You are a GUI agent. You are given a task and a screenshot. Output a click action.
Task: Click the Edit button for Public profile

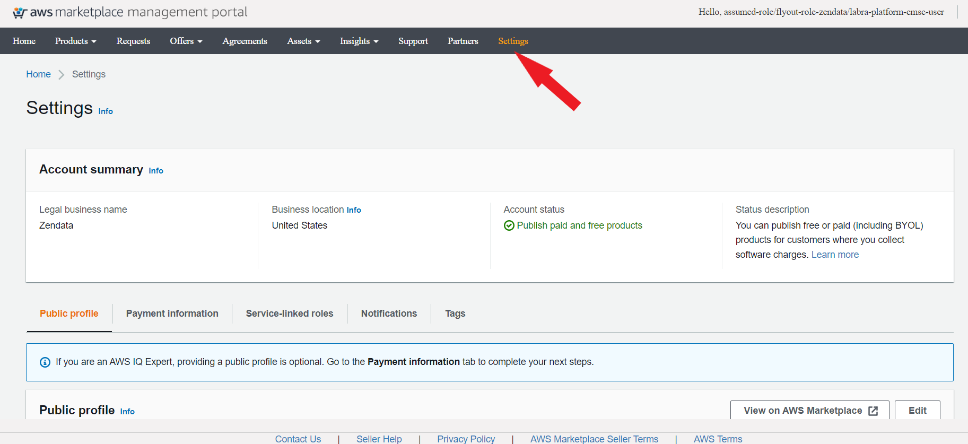[918, 411]
